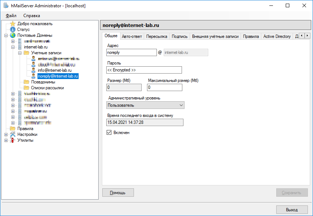Click the Псевдонимы folder icon
Viewport: 313px width, 216px height.
click(x=26, y=82)
